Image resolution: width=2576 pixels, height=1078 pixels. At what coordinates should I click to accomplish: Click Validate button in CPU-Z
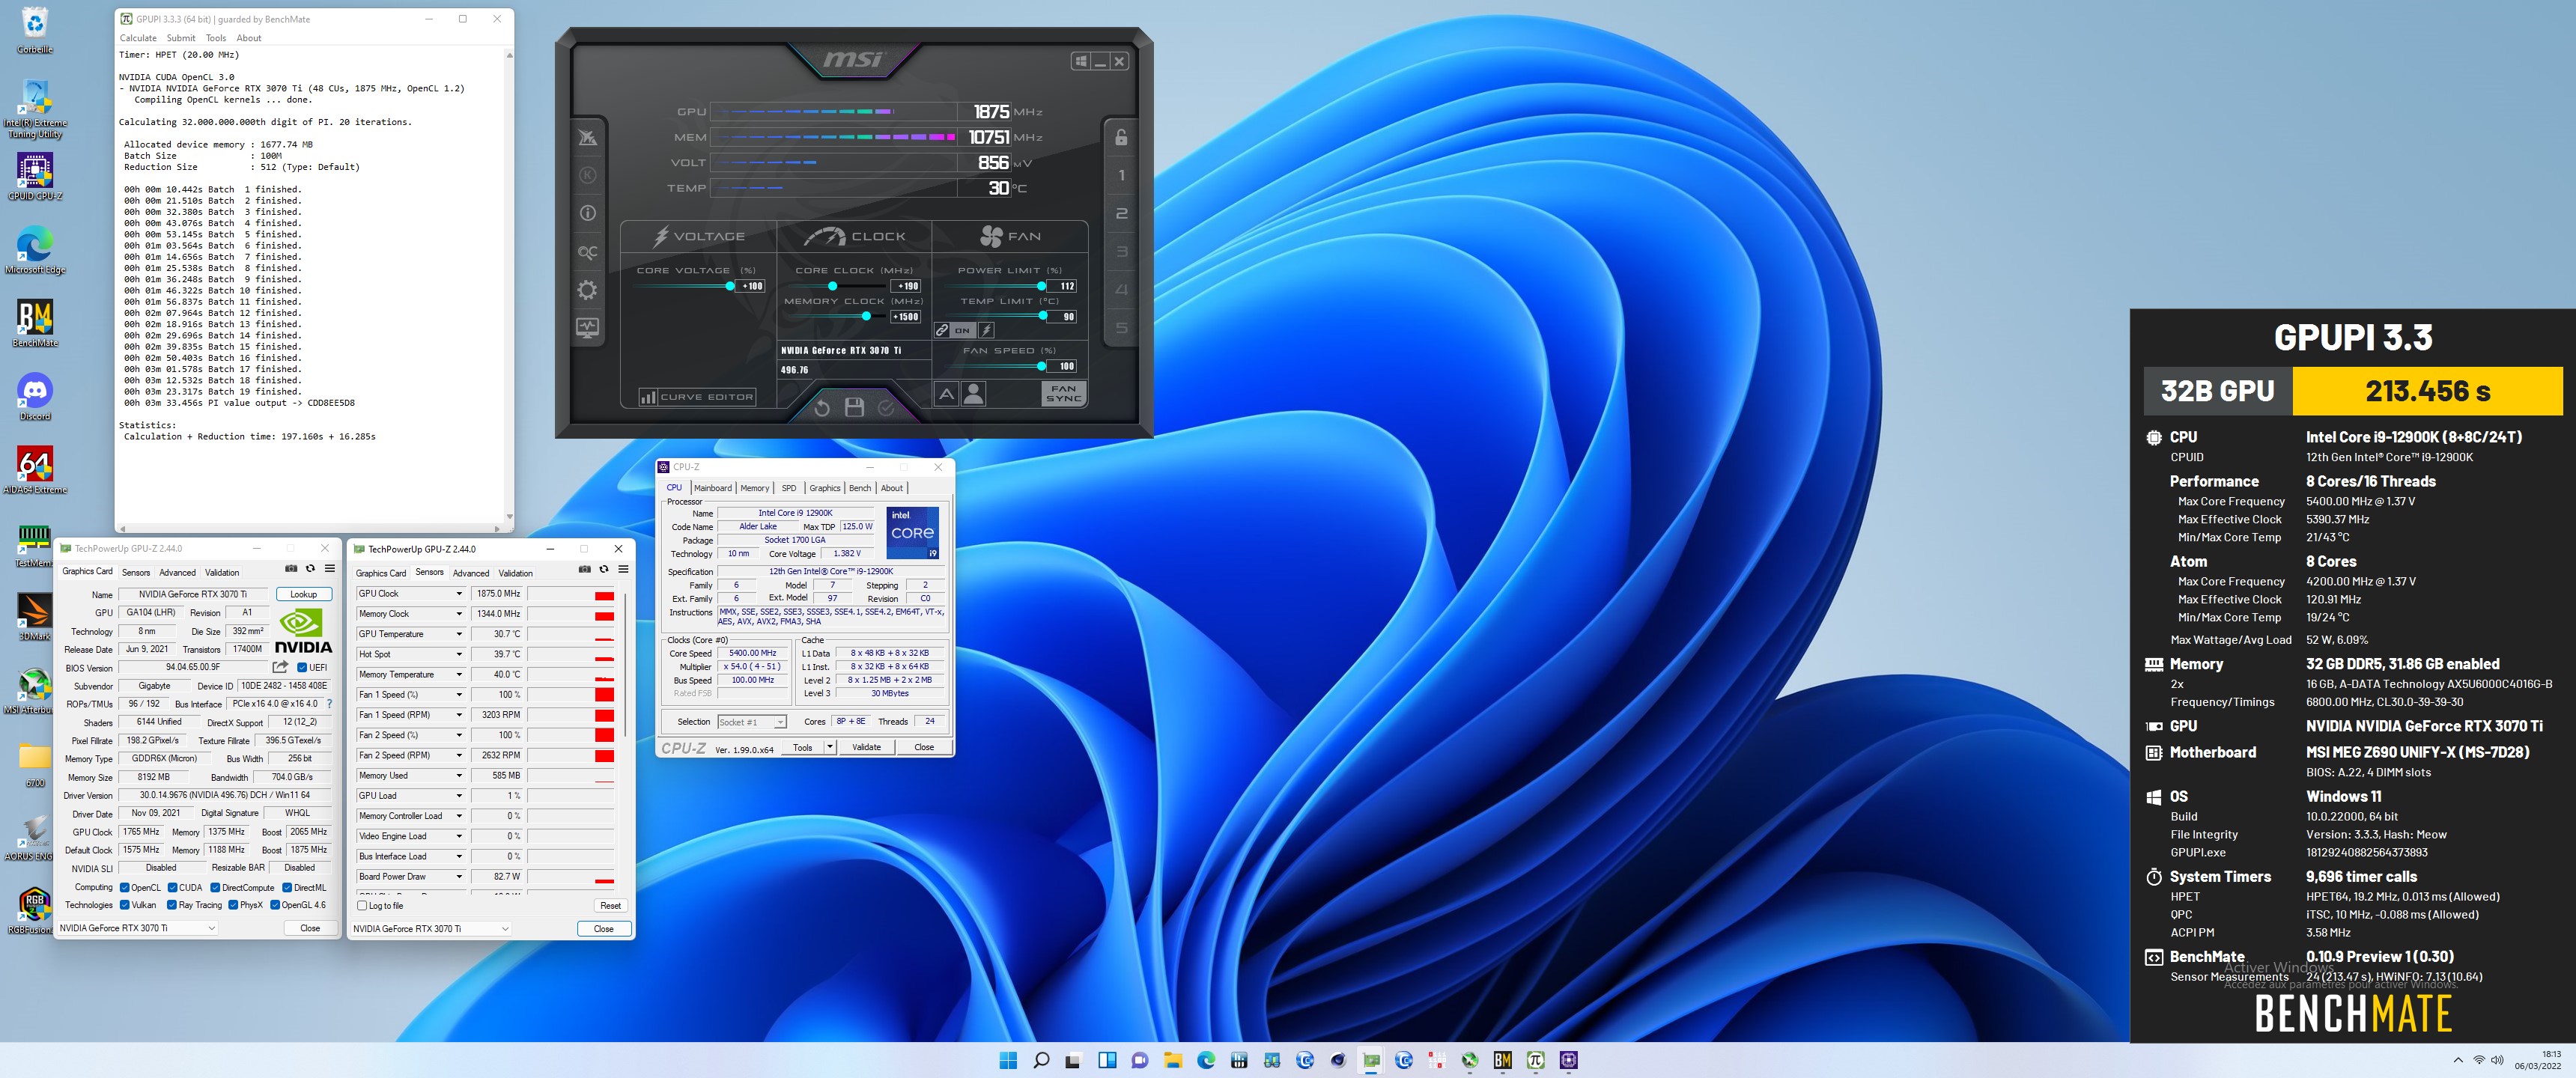(866, 747)
